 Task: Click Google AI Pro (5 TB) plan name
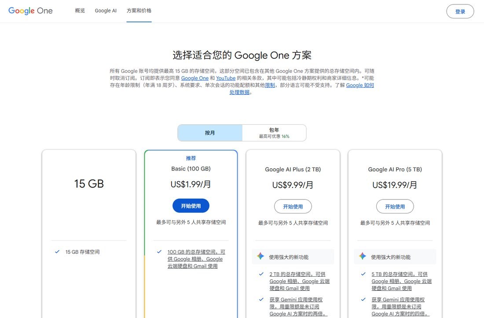tap(395, 170)
